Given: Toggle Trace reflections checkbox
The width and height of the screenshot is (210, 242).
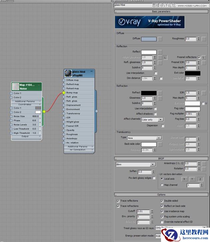Looking at the screenshot, I should (x=118, y=201).
